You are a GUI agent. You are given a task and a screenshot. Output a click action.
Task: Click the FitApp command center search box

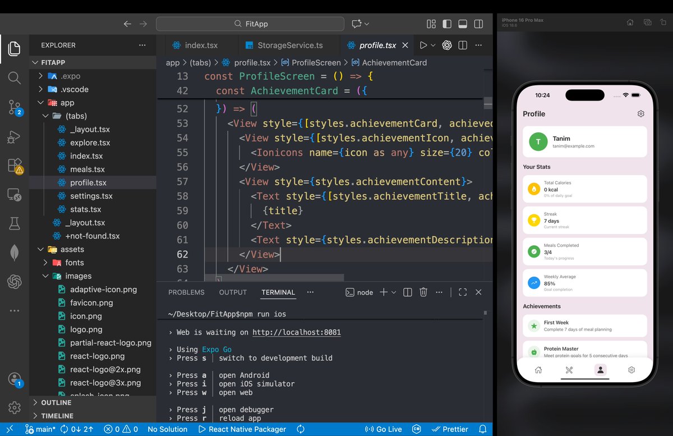pyautogui.click(x=250, y=24)
